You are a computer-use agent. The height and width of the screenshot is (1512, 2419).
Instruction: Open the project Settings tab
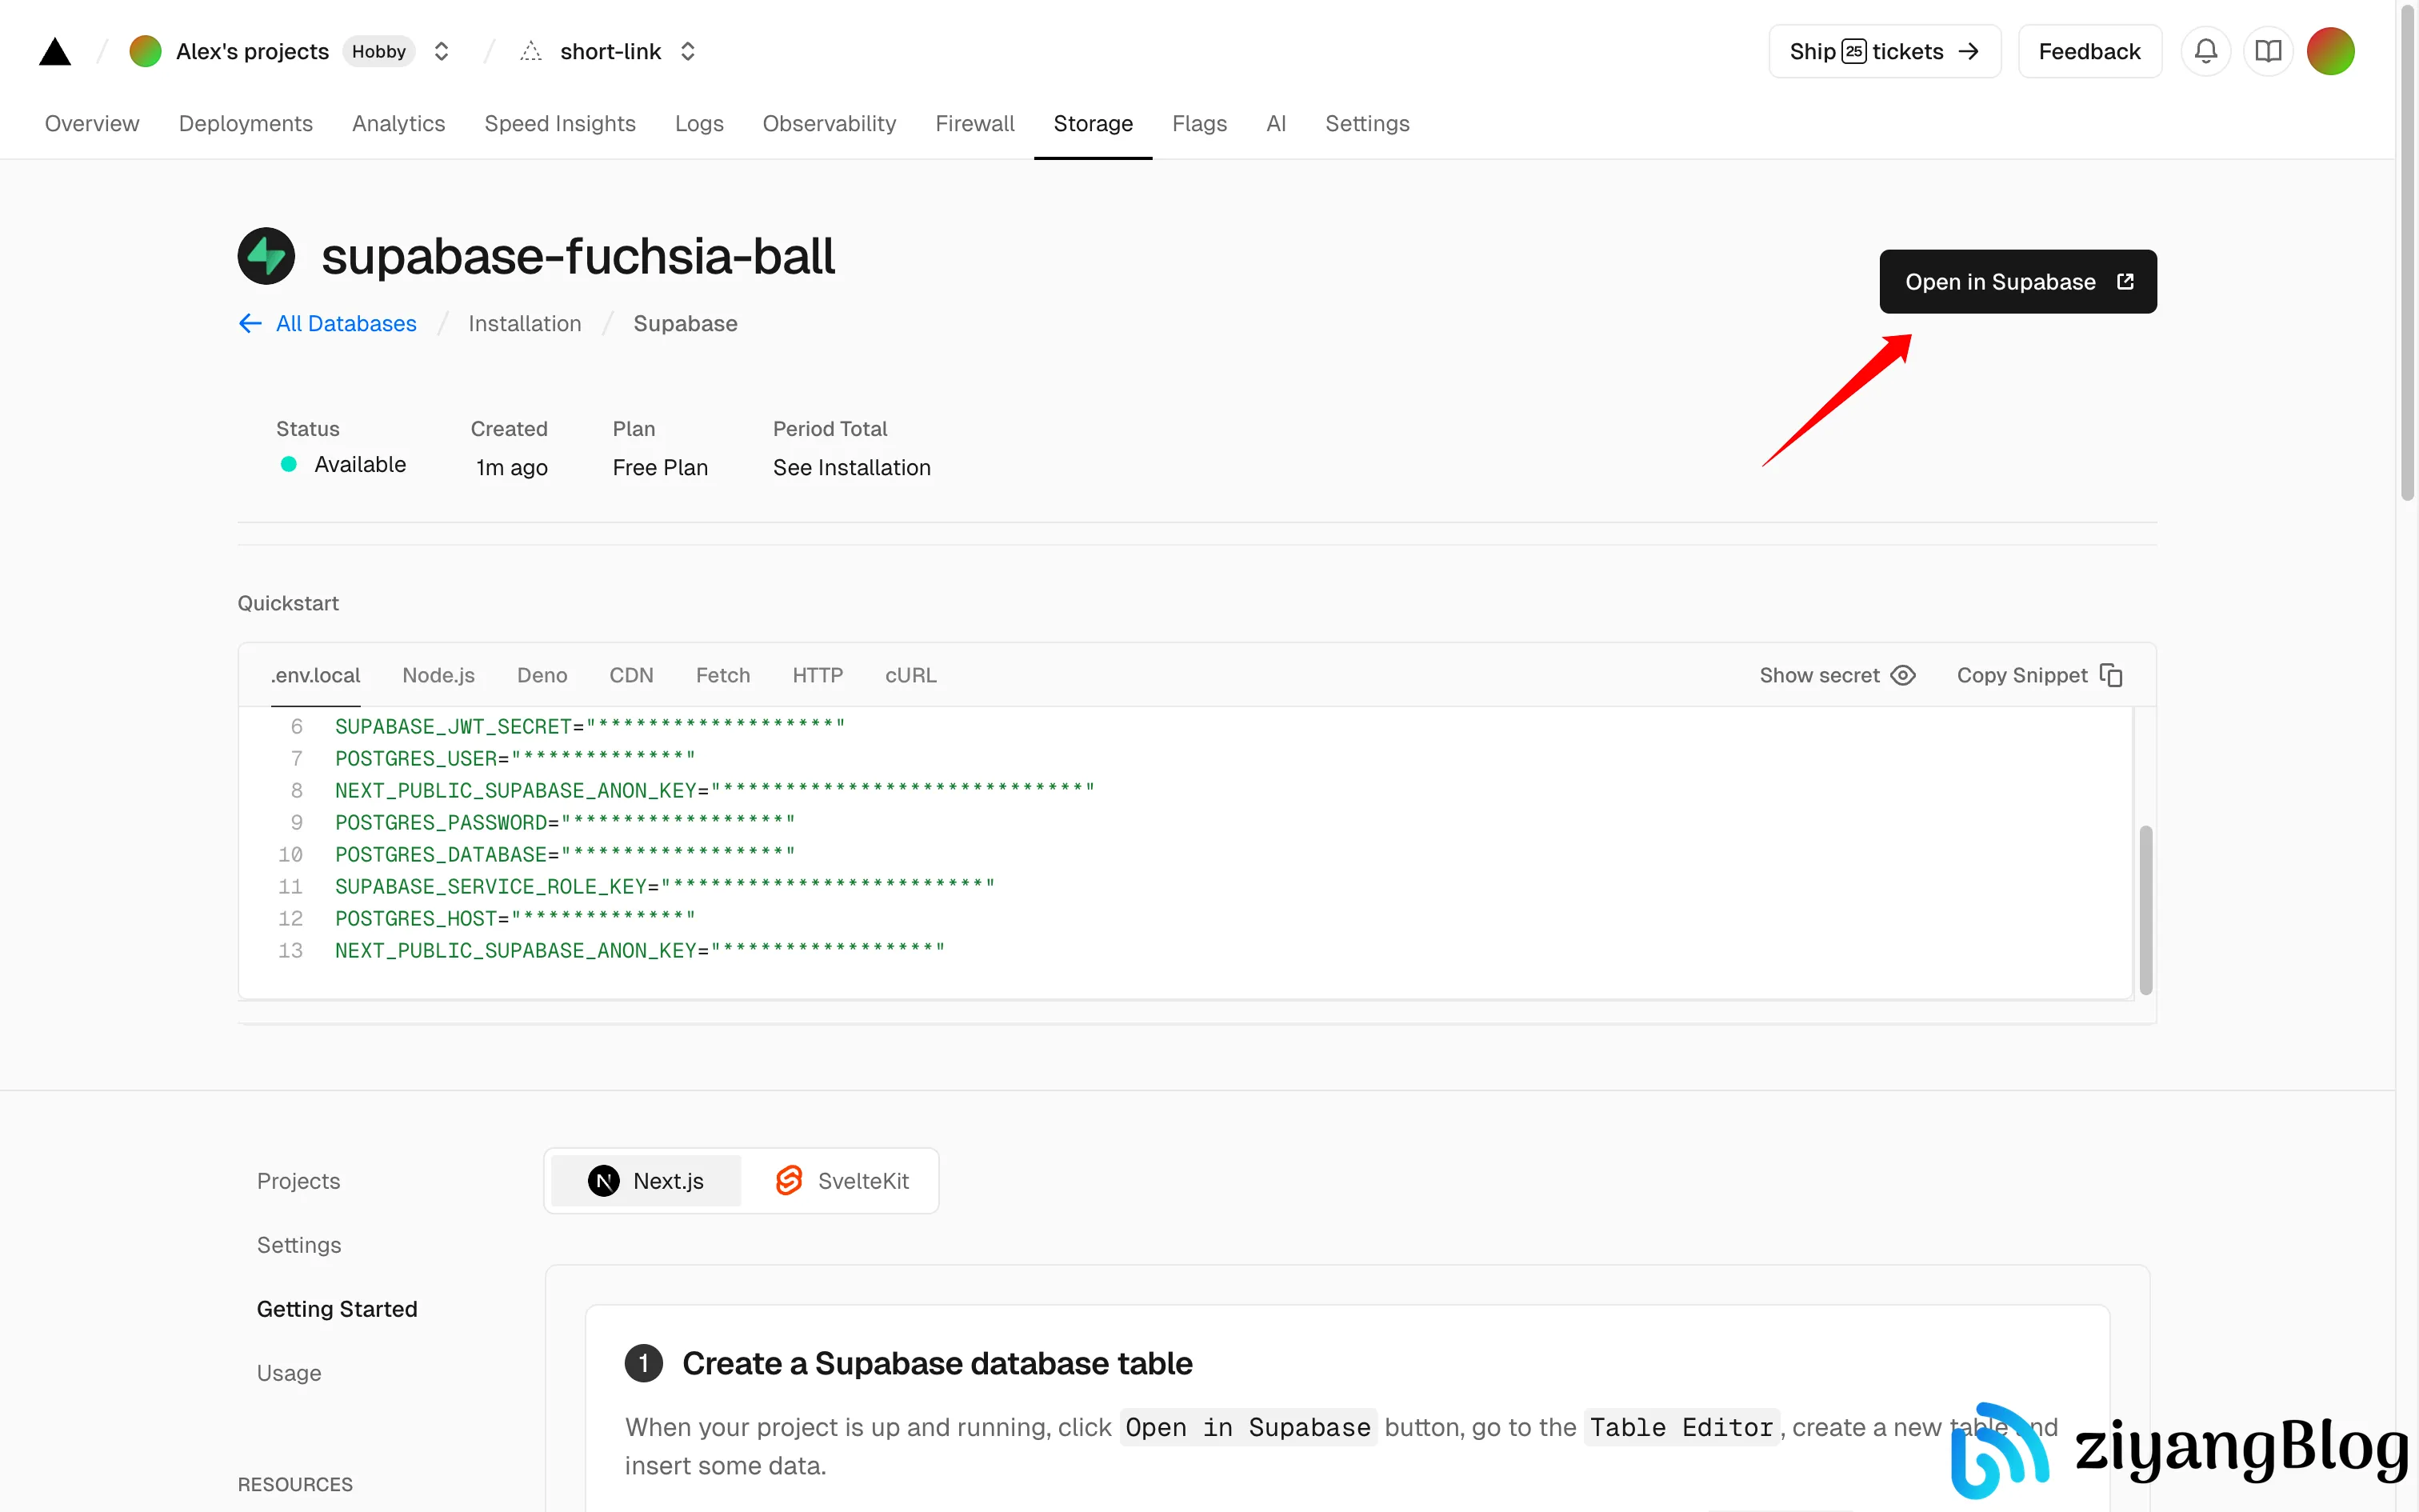1366,124
